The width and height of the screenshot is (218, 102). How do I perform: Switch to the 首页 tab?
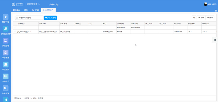26,10
